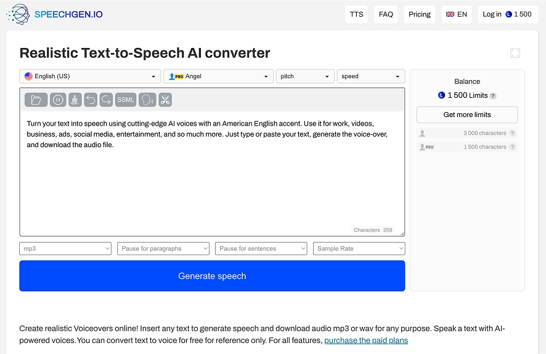Click the 1 500 Limits balance text
546x354 pixels.
click(468, 95)
